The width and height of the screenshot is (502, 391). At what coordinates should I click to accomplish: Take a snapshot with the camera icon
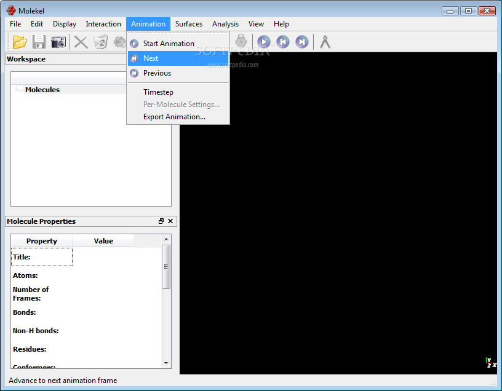tap(58, 42)
